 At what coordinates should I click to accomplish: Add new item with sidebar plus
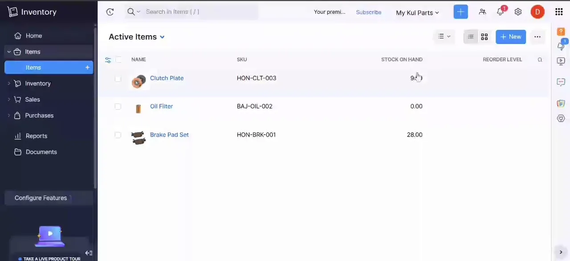[x=87, y=68]
